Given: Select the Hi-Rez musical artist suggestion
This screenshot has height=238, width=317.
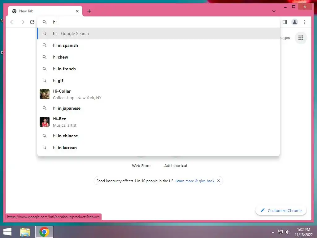Looking at the screenshot, I should click(159, 122).
